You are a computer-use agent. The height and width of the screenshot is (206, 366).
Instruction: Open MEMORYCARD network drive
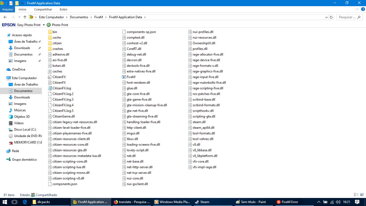click(25, 142)
